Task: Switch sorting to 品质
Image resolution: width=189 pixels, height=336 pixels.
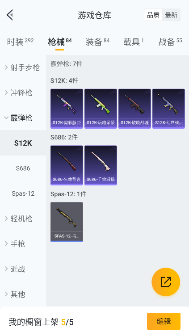Action: pyautogui.click(x=153, y=15)
